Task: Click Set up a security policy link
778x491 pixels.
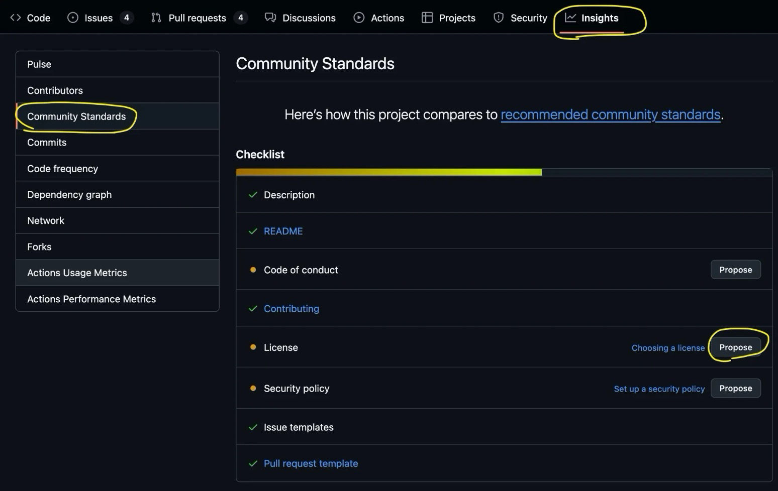Action: (x=659, y=389)
